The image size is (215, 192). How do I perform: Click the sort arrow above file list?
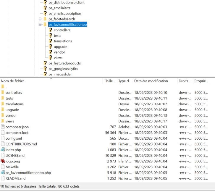pyautogui.click(x=51, y=79)
